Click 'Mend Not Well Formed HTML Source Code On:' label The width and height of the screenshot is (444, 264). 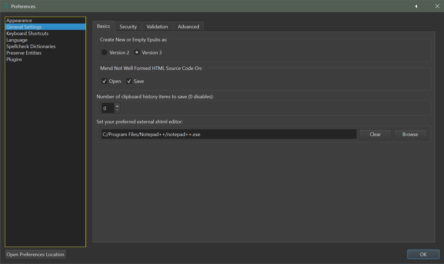151,68
